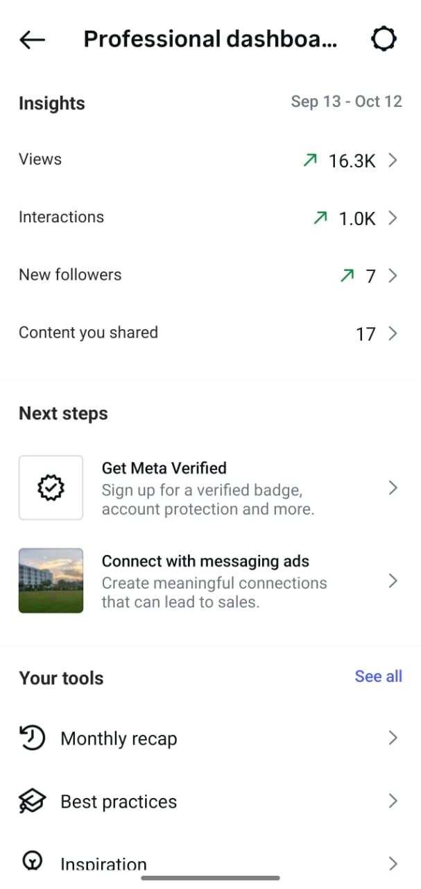Image resolution: width=421 pixels, height=889 pixels.
Task: Open the Best practices tool
Action: click(x=119, y=801)
